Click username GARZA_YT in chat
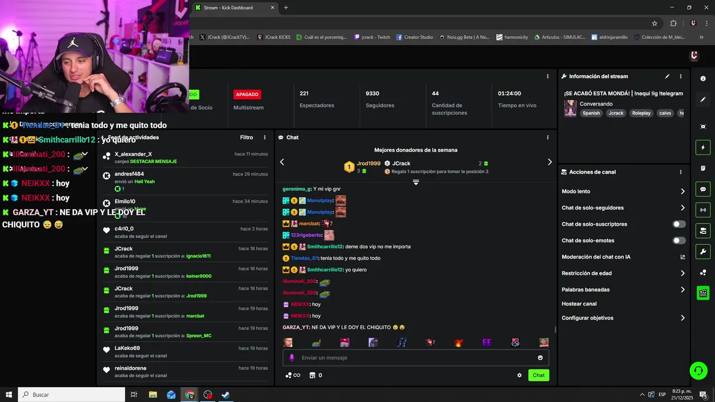Screen dimensions: 715x402 (296, 327)
